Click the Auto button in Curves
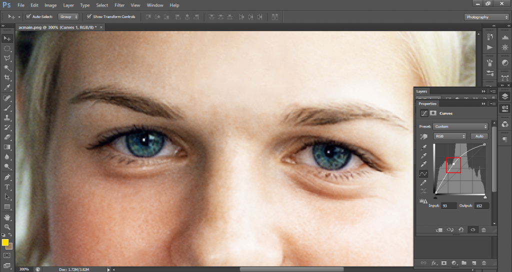The height and width of the screenshot is (272, 512). [479, 136]
